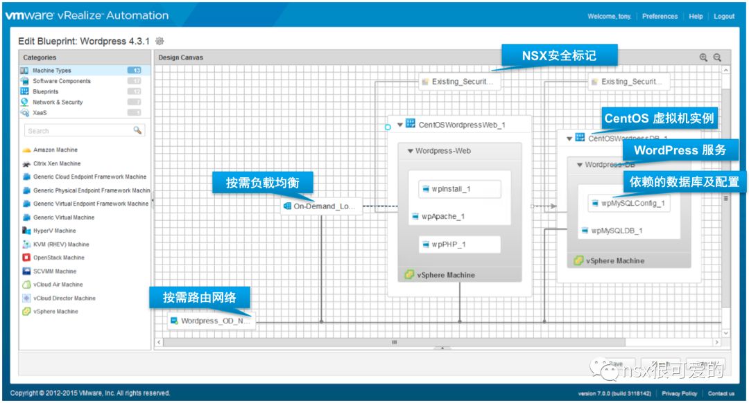Screen dimensions: 749x403
Task: Click the Search input field
Action: 79,131
